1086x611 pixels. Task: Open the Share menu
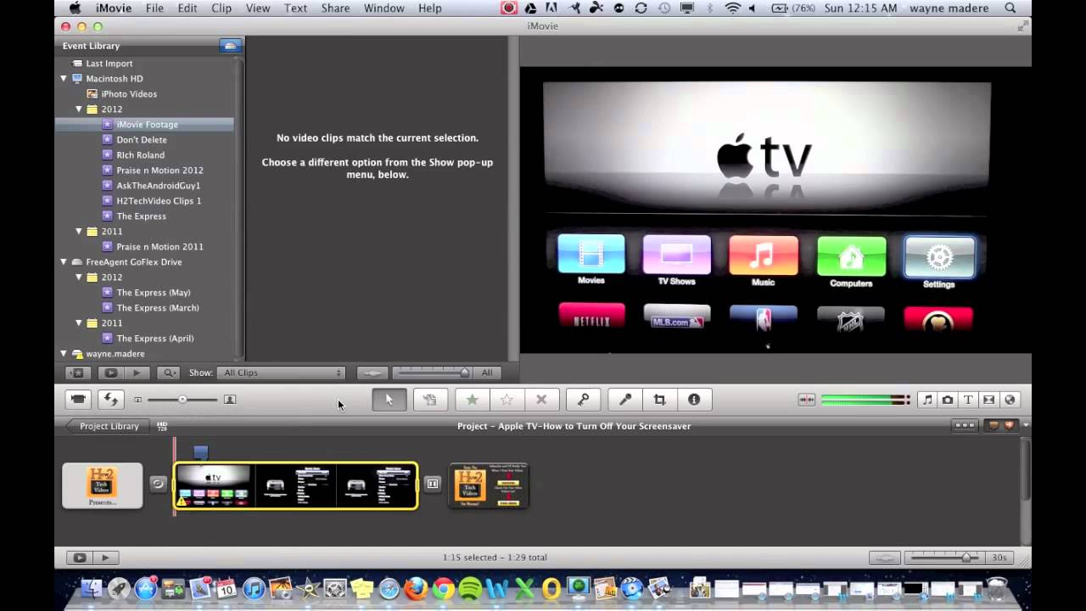click(x=335, y=8)
